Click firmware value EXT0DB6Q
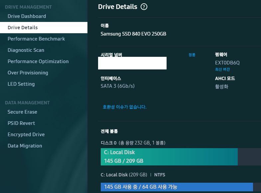 point(227,63)
